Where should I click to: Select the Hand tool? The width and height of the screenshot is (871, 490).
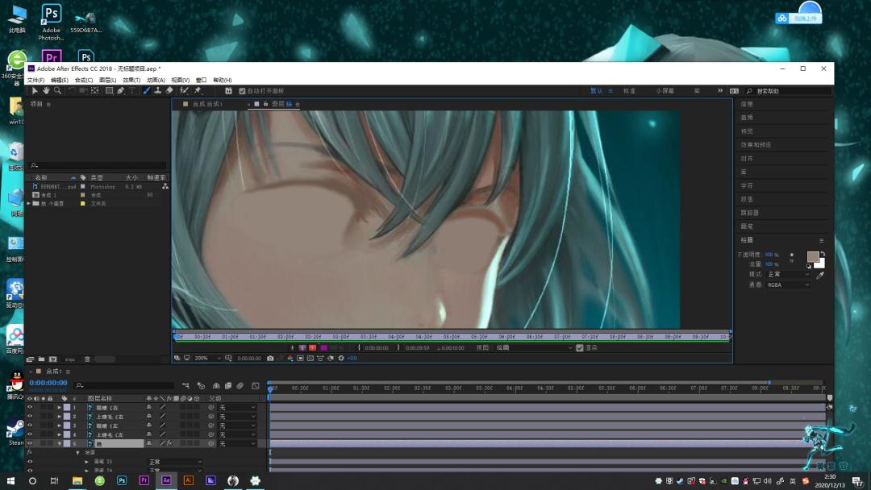46,90
